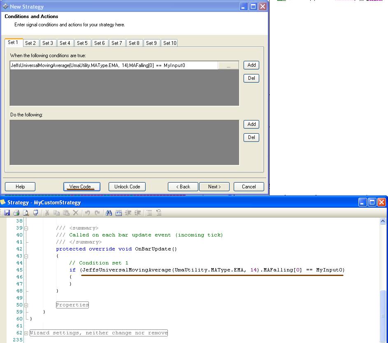Collapse the OnBarUpdate body at line 43
Image resolution: width=388 pixels, height=343 pixels.
click(x=26, y=256)
